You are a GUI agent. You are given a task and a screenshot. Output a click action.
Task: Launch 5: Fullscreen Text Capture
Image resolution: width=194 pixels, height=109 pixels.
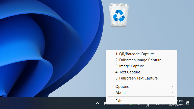click(x=141, y=78)
